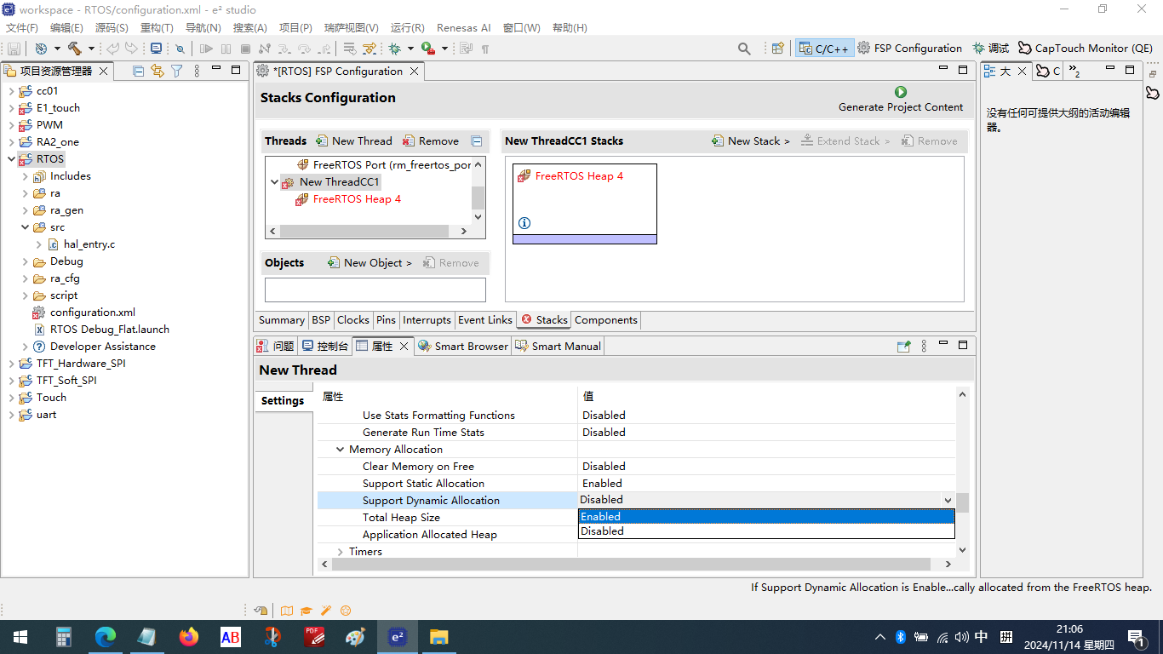Switch to the Pins tab

[x=386, y=320]
